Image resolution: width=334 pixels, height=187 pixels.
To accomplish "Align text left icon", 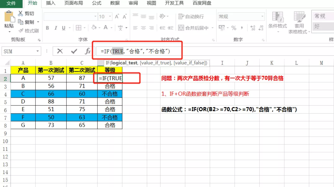I will pos(135,28).
